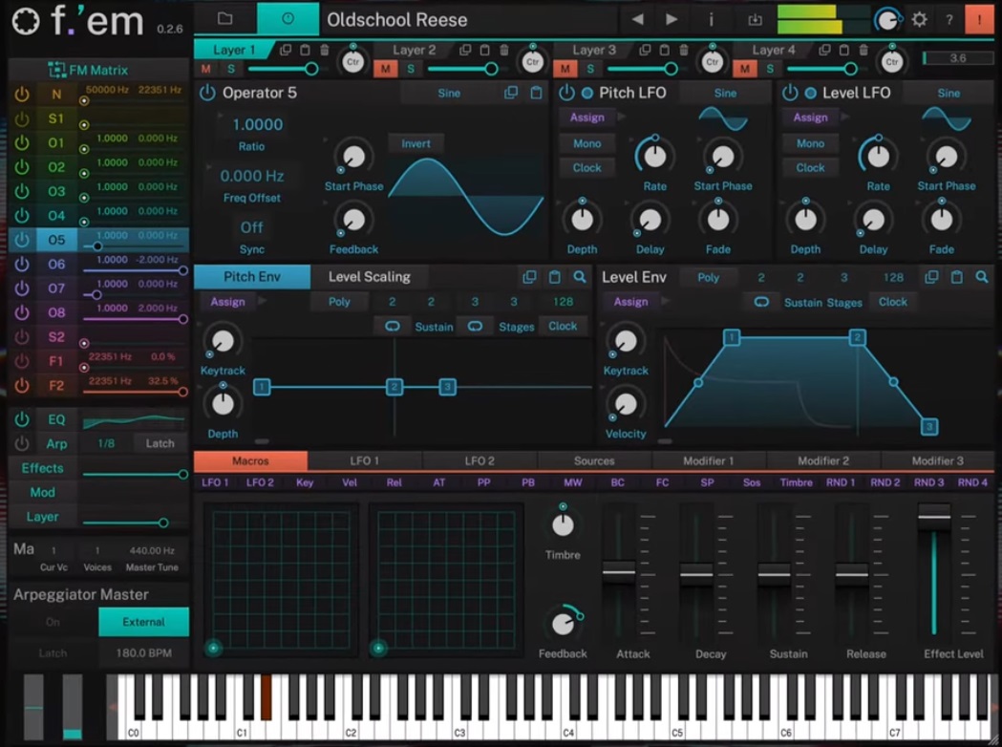The image size is (1002, 747).
Task: Click the red panic exclamation button
Action: point(979,19)
